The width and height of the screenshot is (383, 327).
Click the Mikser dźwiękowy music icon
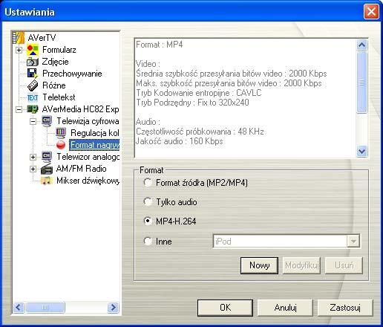[x=47, y=181]
